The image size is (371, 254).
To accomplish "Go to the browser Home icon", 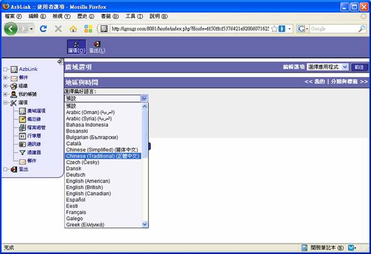I will [x=73, y=29].
